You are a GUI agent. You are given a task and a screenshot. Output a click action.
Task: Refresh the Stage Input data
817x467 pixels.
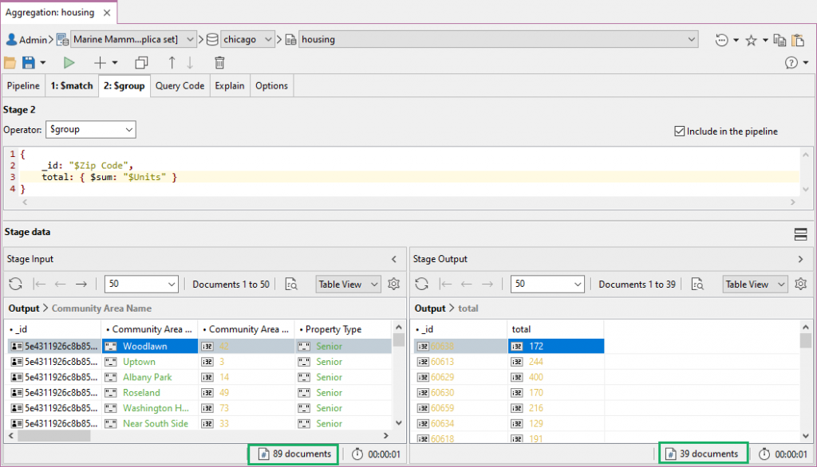tap(15, 285)
